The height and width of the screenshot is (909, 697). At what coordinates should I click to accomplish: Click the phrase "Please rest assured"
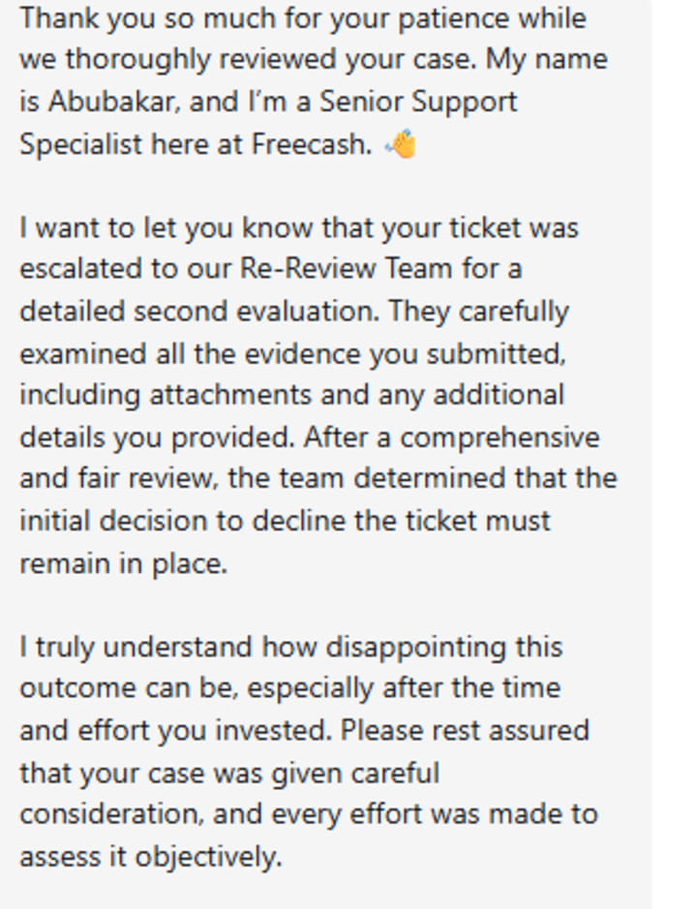click(x=465, y=731)
